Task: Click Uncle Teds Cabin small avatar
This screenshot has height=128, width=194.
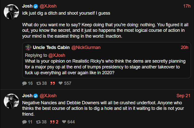Action: [28, 47]
